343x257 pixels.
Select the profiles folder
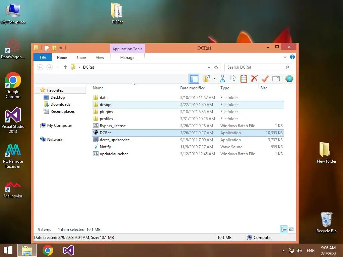[188, 119]
